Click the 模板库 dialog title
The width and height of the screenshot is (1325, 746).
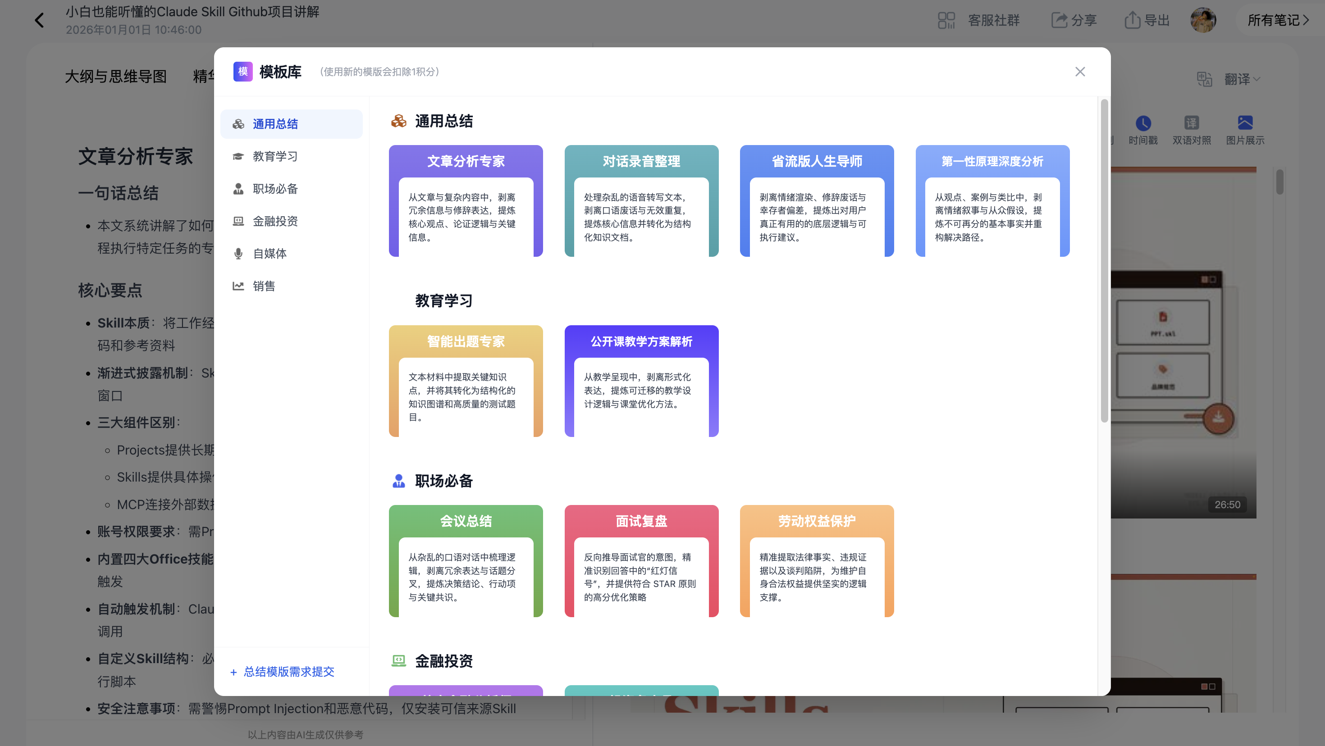pos(280,72)
